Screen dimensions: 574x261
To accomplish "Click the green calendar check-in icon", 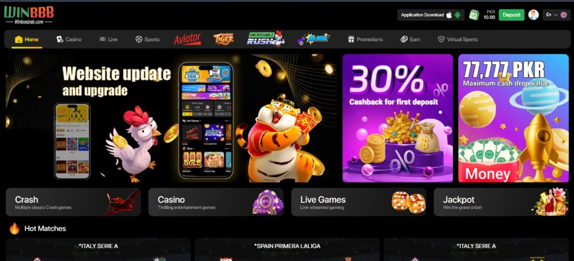I will pos(474,15).
